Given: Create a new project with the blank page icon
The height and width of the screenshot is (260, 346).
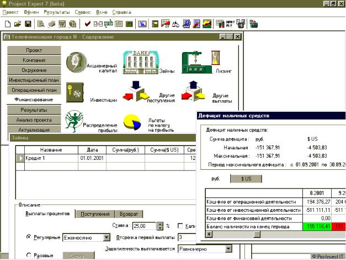Looking at the screenshot, I should [x=8, y=24].
